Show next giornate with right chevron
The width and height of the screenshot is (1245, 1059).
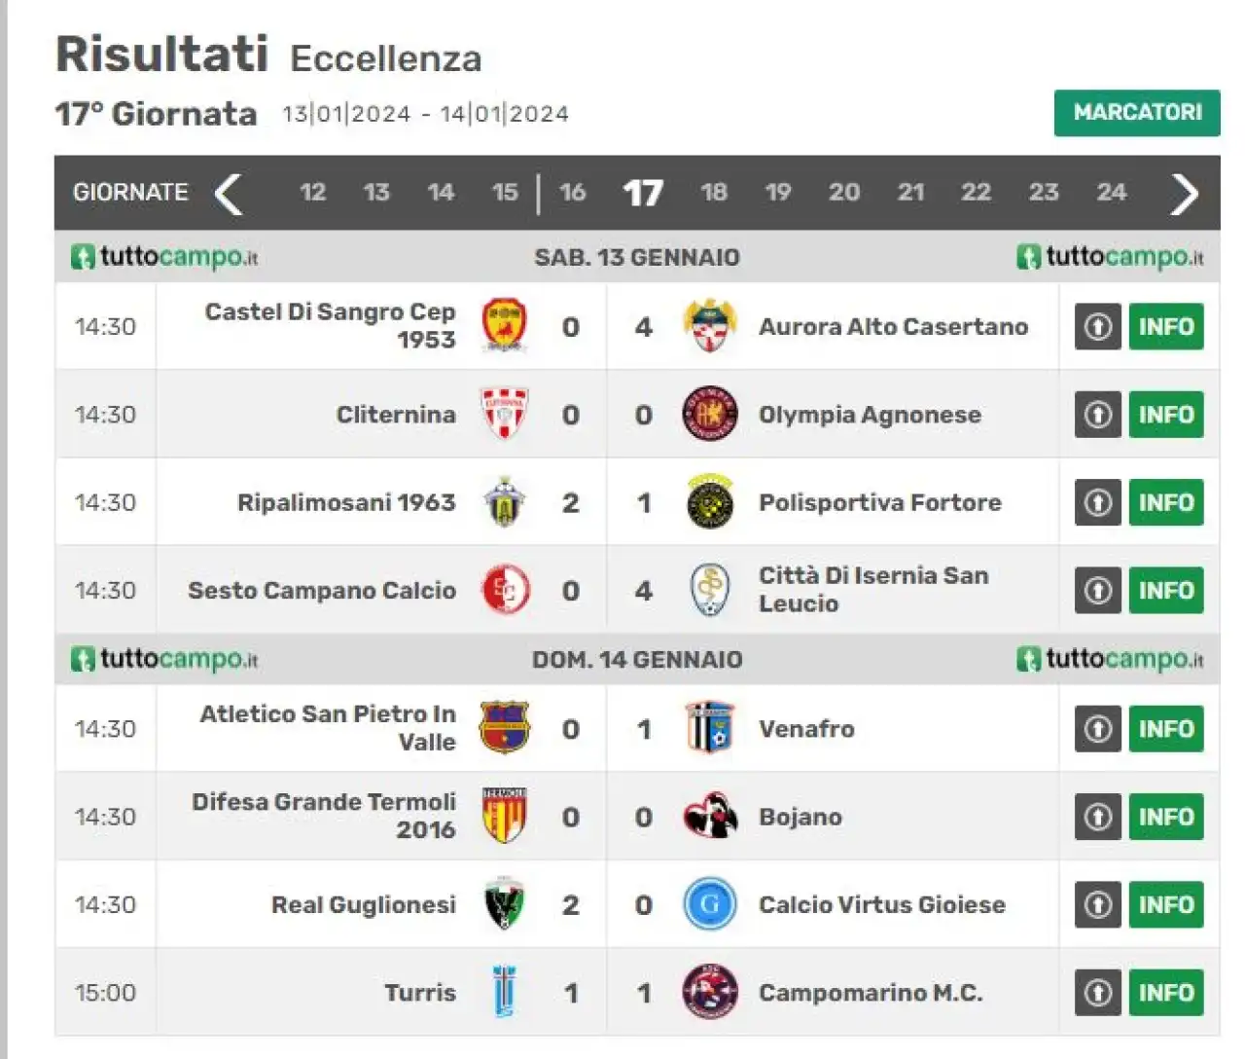1184,194
